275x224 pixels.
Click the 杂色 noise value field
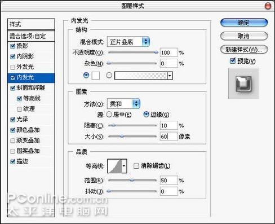[168, 64]
